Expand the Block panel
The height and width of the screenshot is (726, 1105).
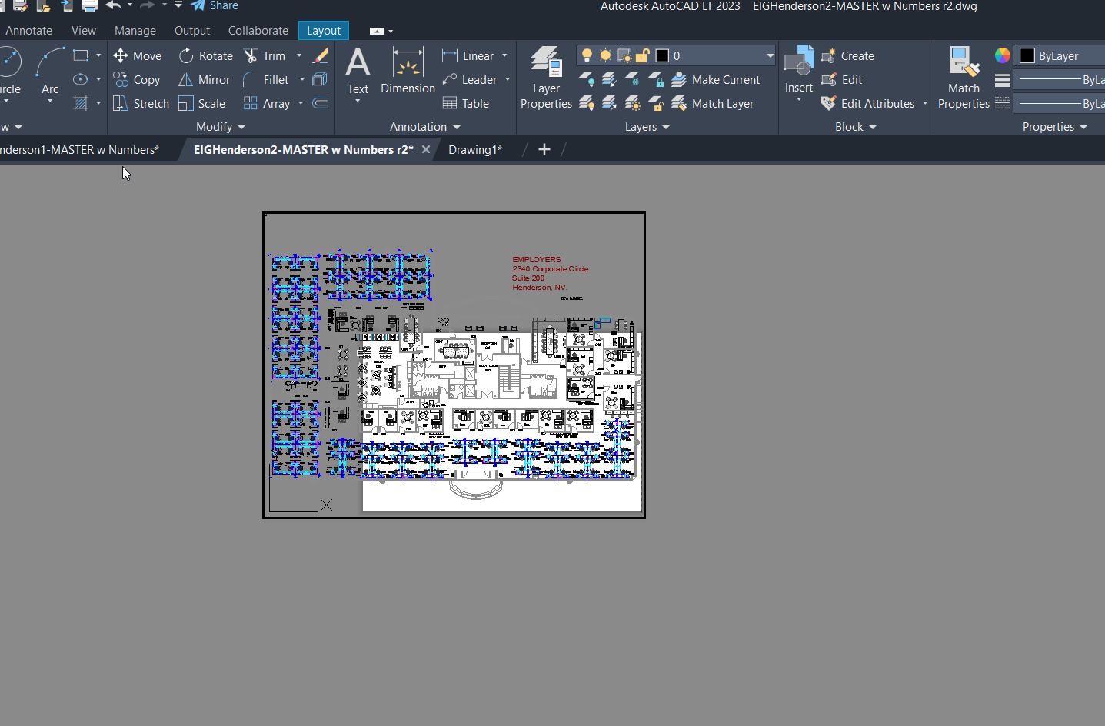click(x=856, y=127)
